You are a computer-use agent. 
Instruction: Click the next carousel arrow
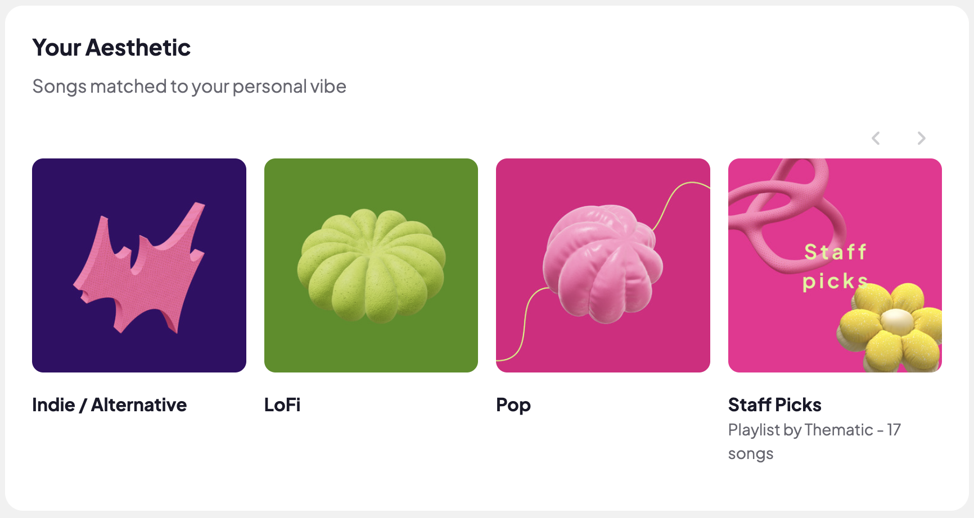921,138
